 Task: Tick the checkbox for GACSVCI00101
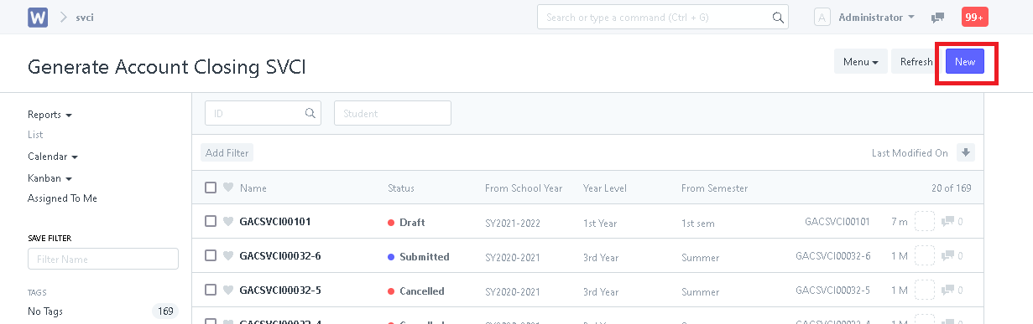(x=211, y=222)
